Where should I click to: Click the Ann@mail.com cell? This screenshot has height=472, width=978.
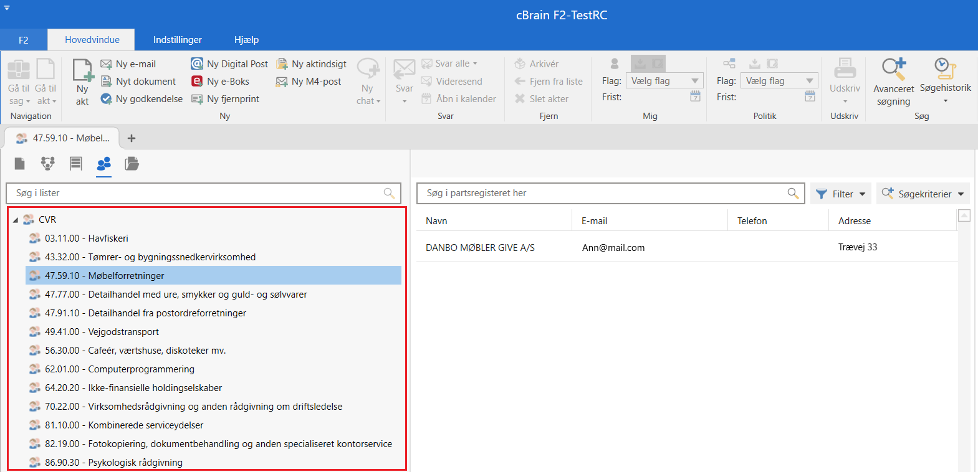click(613, 248)
